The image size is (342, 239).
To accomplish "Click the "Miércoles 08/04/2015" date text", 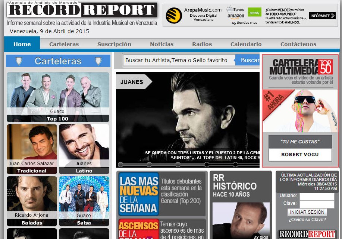I will [x=317, y=184].
